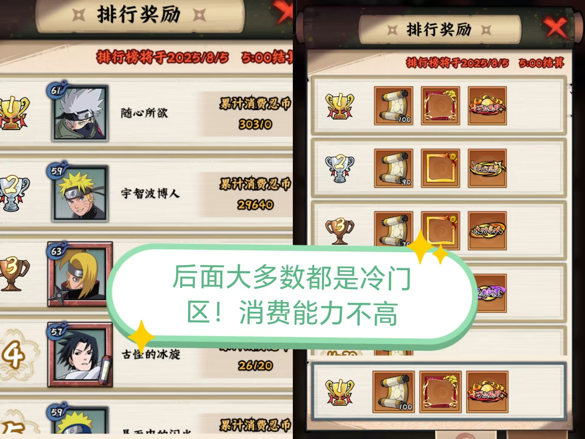Viewport: 585px width, 439px height.
Task: Click the player name 宇智波博人
Action: coord(150,194)
